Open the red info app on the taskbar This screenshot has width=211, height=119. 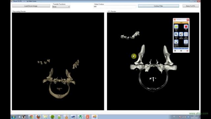[87, 117]
